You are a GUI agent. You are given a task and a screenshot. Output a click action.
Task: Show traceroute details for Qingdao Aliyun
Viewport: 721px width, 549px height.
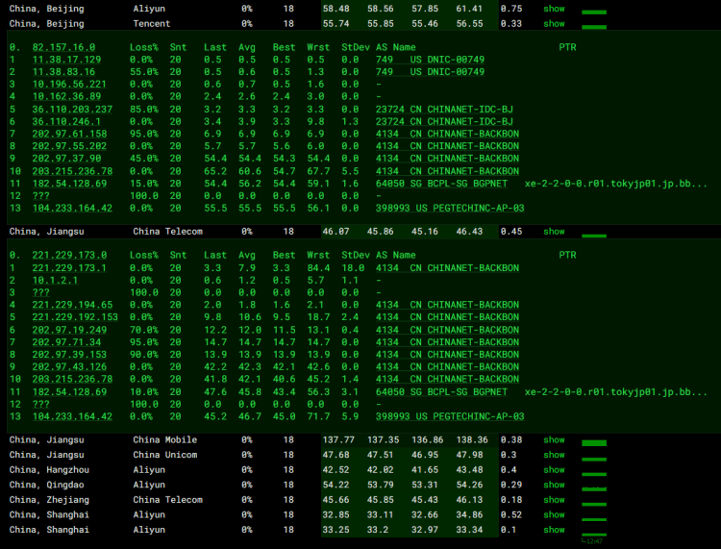pyautogui.click(x=554, y=485)
